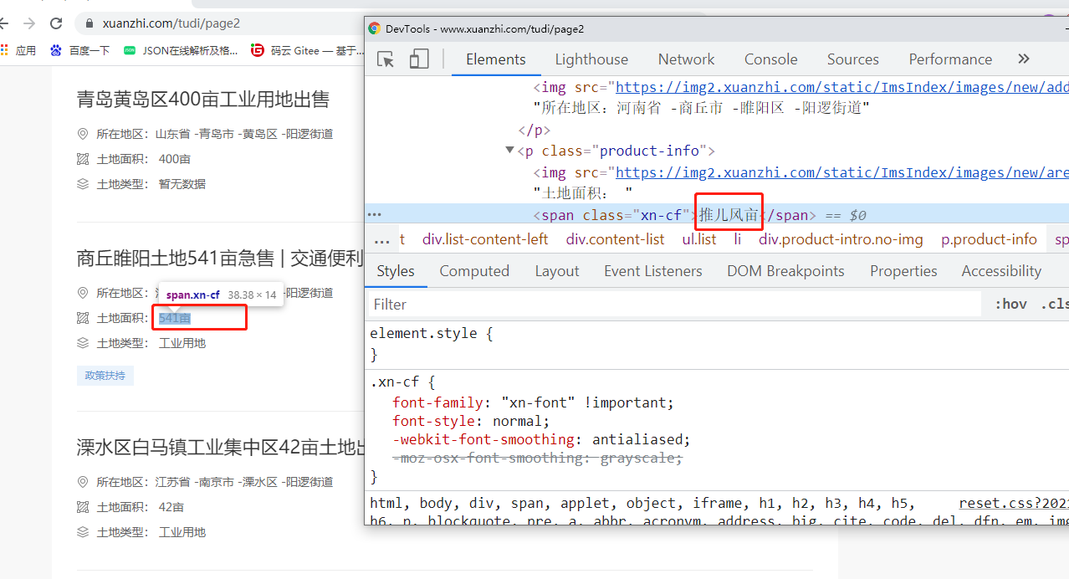The width and height of the screenshot is (1069, 579).
Task: Click the span text 推儿风亩
Action: (729, 215)
